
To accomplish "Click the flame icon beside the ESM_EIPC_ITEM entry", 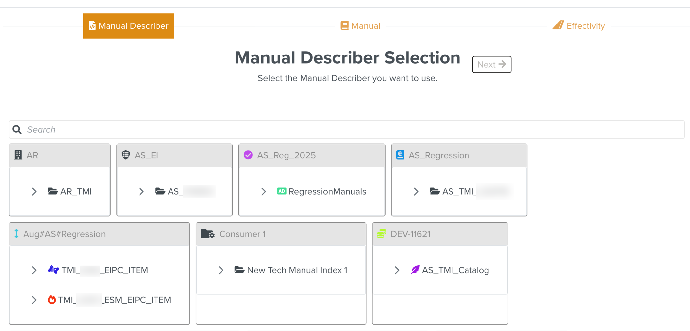I will [52, 300].
